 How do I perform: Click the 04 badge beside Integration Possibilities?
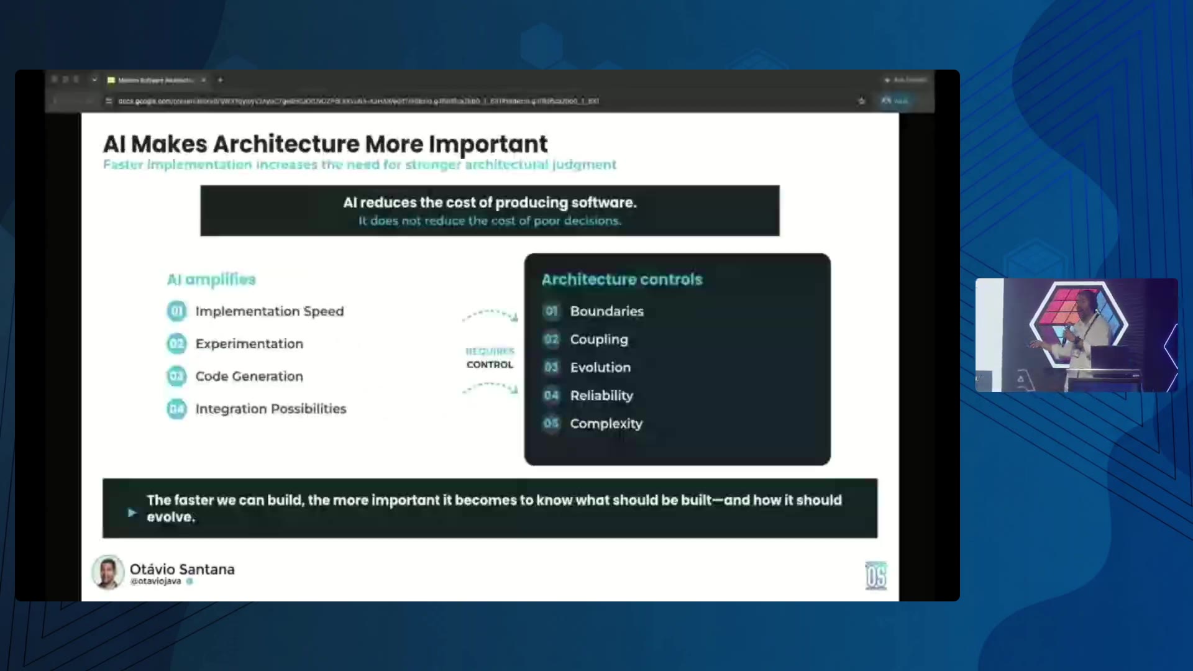pos(176,409)
